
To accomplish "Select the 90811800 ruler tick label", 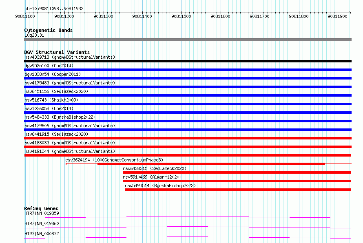I will [299, 16].
